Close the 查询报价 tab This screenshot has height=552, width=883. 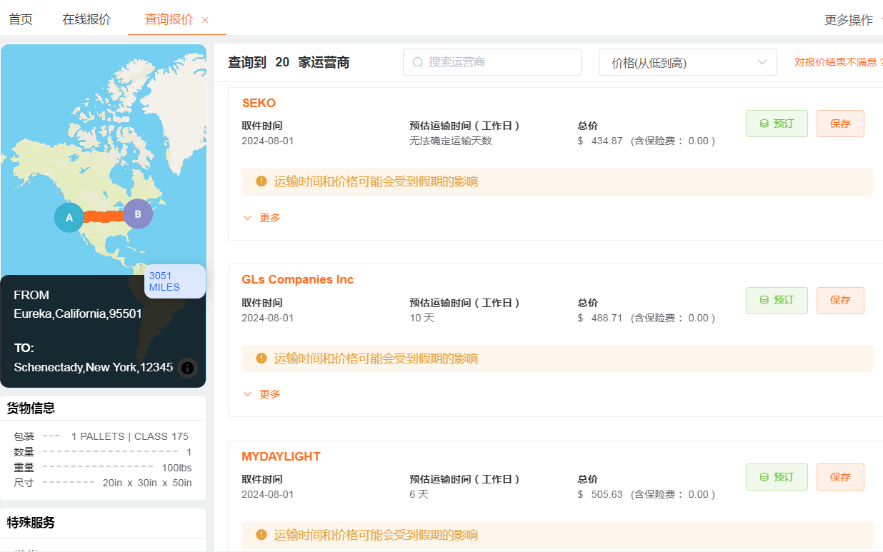click(205, 20)
